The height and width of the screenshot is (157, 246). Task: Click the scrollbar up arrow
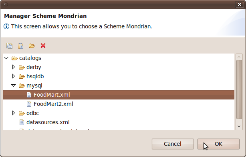tap(239, 57)
